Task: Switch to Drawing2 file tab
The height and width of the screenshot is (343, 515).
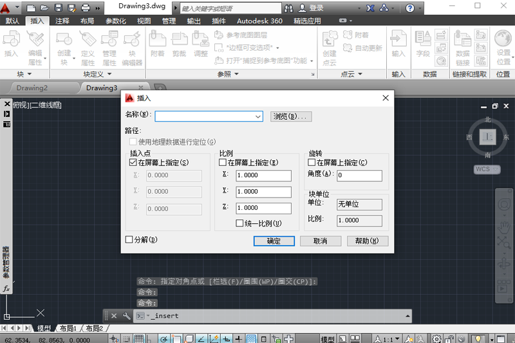Action: coord(32,88)
